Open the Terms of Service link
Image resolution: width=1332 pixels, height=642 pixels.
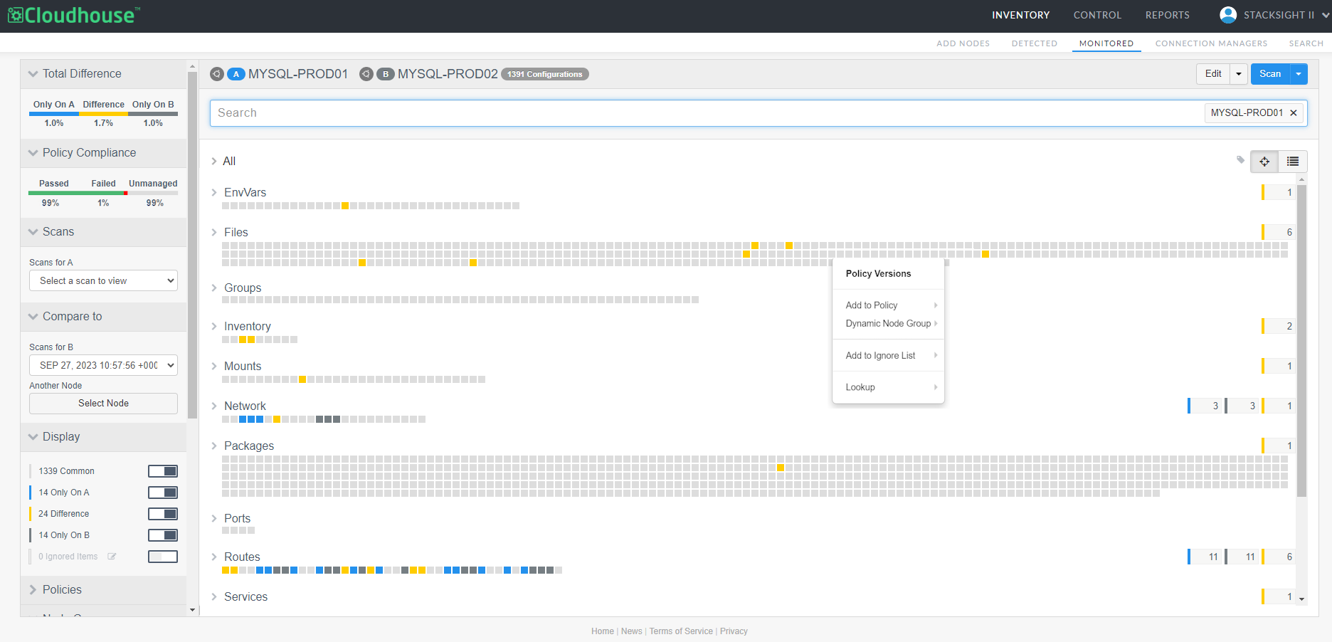point(681,631)
